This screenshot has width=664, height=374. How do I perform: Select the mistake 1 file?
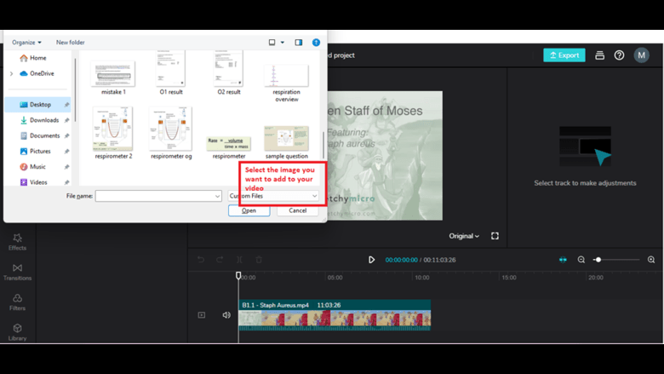[x=113, y=78]
